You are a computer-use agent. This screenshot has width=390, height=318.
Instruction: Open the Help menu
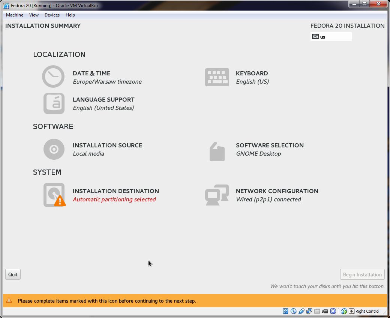[x=70, y=15]
